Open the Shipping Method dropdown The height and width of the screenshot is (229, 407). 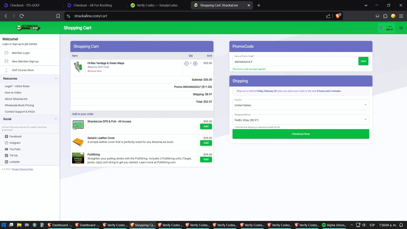[301, 120]
